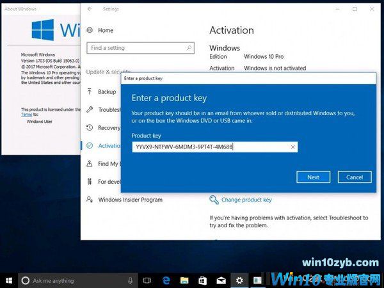The height and width of the screenshot is (288, 384).
Task: Select Recovery in the sidebar
Action: point(109,127)
